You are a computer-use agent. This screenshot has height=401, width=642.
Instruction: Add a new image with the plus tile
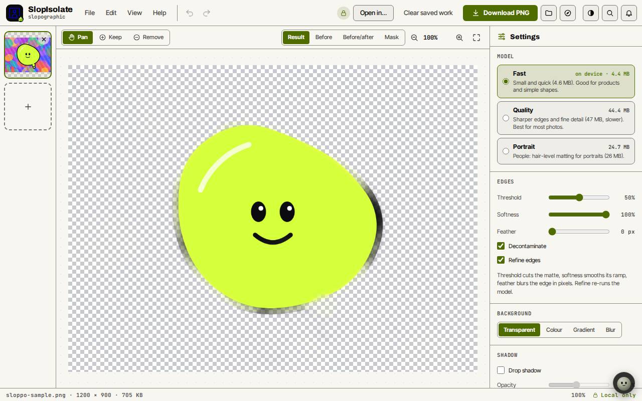(x=28, y=107)
